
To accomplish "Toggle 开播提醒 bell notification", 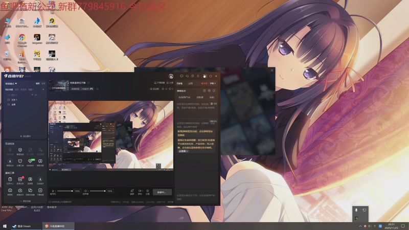I will click(x=159, y=83).
